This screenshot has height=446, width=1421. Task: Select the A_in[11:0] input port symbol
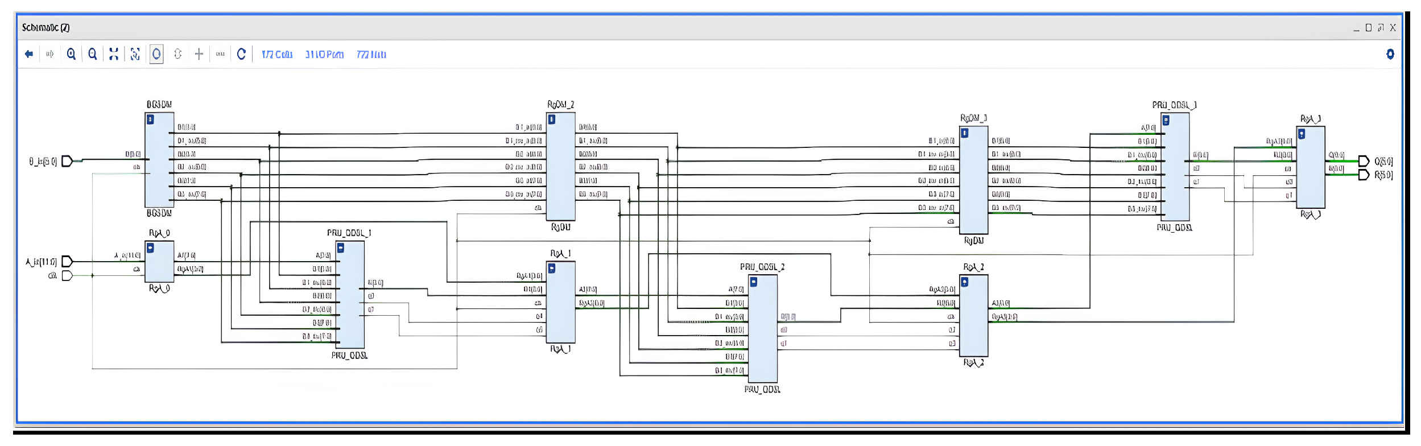(67, 262)
